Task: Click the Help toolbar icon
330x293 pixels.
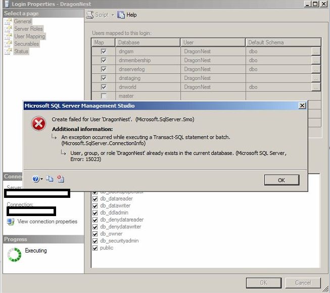Action: coord(121,15)
